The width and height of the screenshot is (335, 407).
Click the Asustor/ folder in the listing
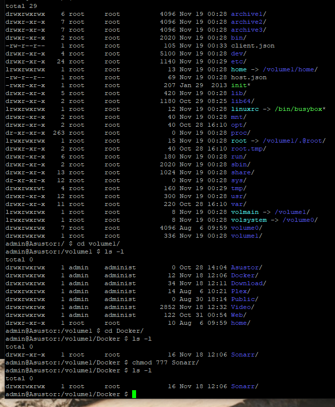click(246, 267)
